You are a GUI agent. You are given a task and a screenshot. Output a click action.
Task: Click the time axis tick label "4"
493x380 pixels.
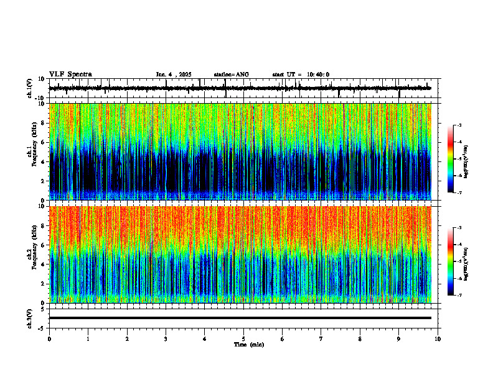click(205, 339)
